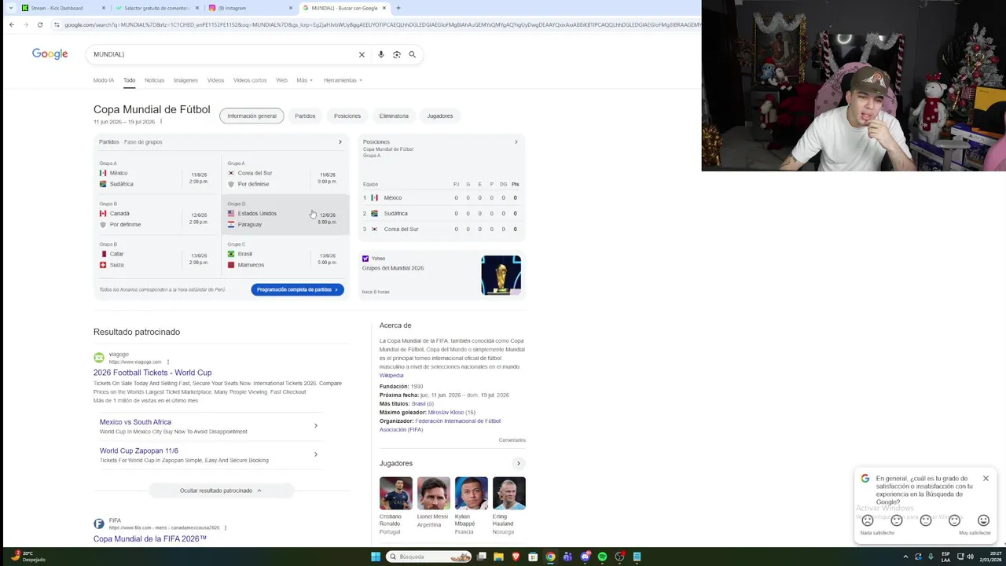Open the Wikipedia link
Image resolution: width=1006 pixels, height=566 pixels.
coord(391,376)
